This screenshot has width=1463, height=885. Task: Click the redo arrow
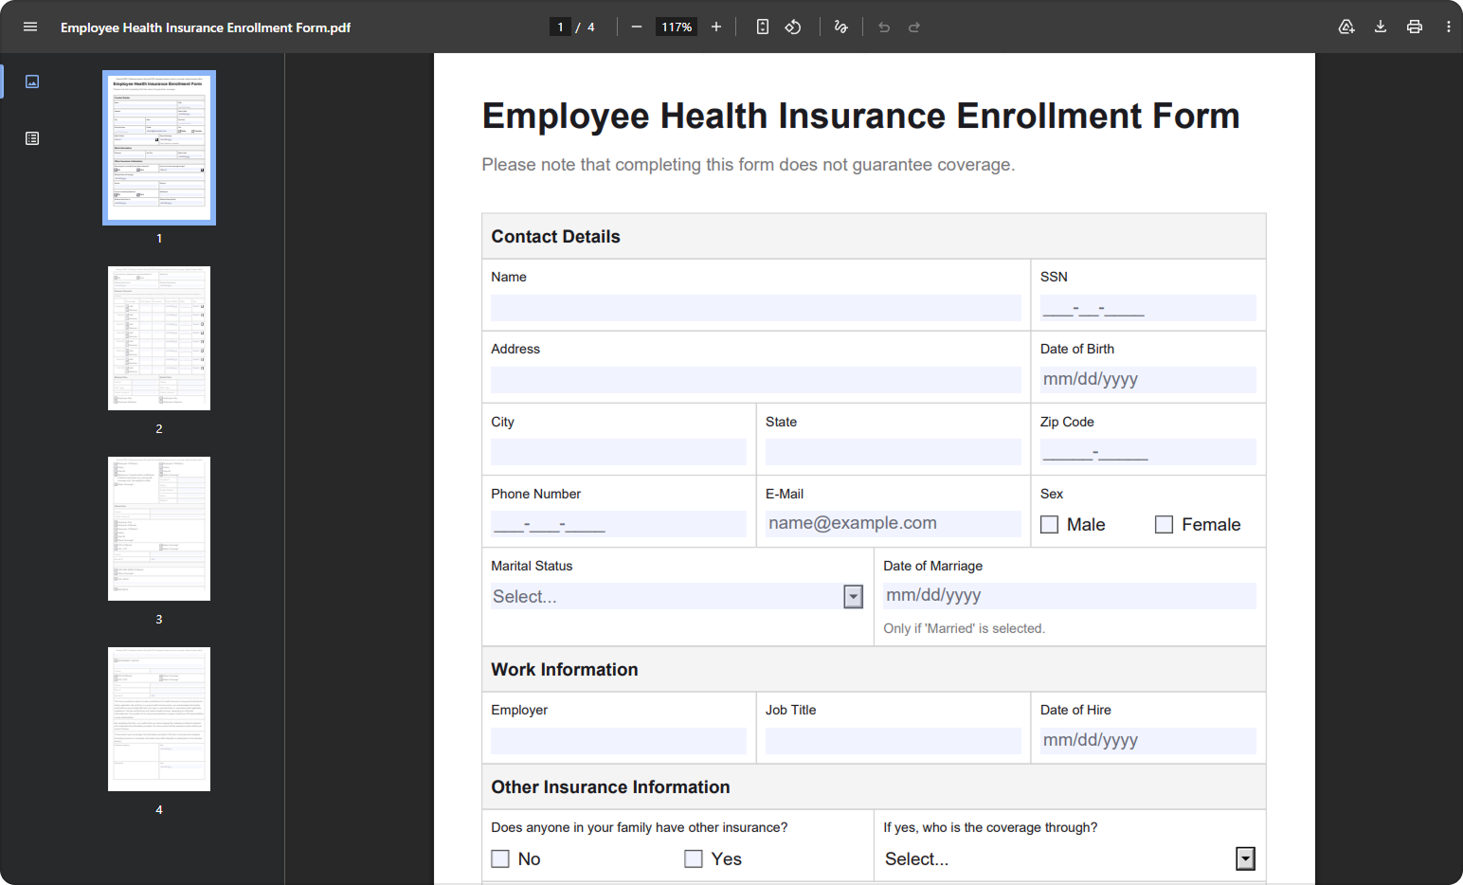914,27
